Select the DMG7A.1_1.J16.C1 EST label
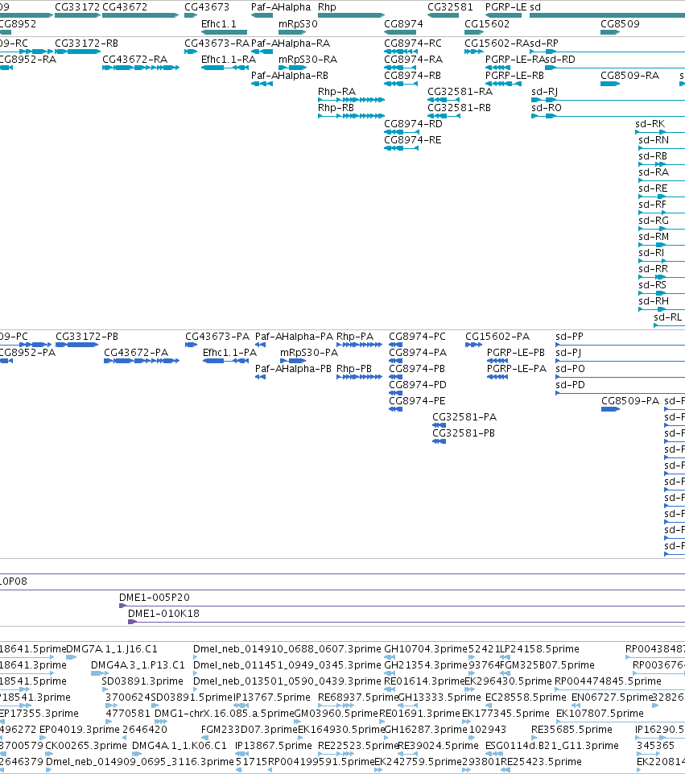 [112, 649]
